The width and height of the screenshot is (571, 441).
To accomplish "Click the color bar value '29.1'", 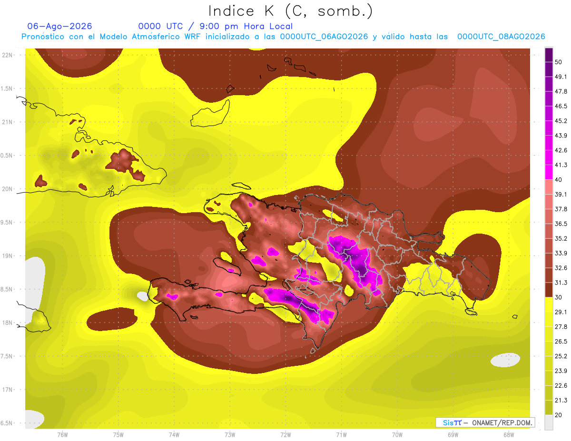I will pyautogui.click(x=561, y=312).
